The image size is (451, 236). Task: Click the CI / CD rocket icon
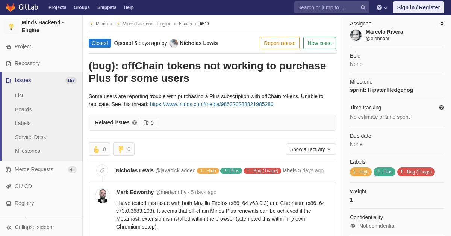tap(9, 187)
